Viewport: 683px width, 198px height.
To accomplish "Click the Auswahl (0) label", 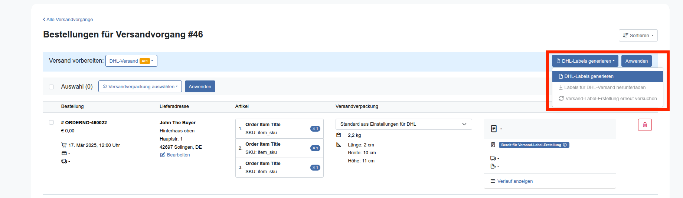I will click(x=77, y=86).
